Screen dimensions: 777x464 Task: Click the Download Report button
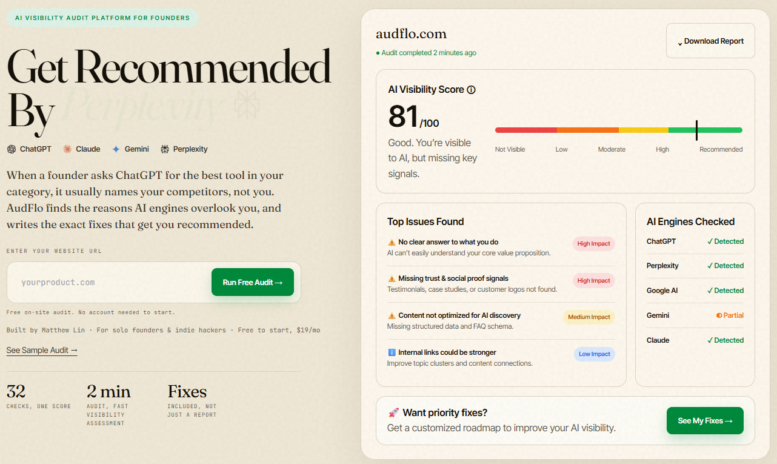coord(710,41)
